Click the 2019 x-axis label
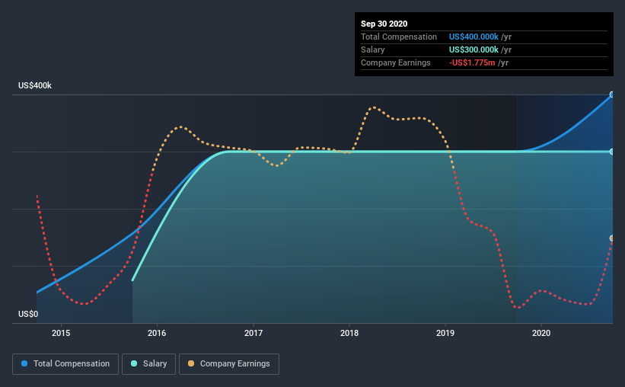 pos(445,333)
